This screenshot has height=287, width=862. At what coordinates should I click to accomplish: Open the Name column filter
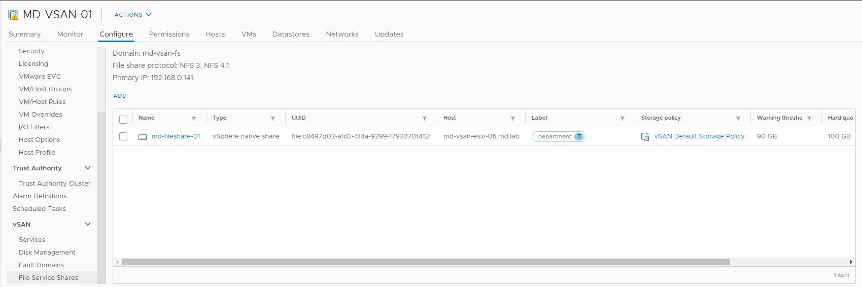(194, 118)
